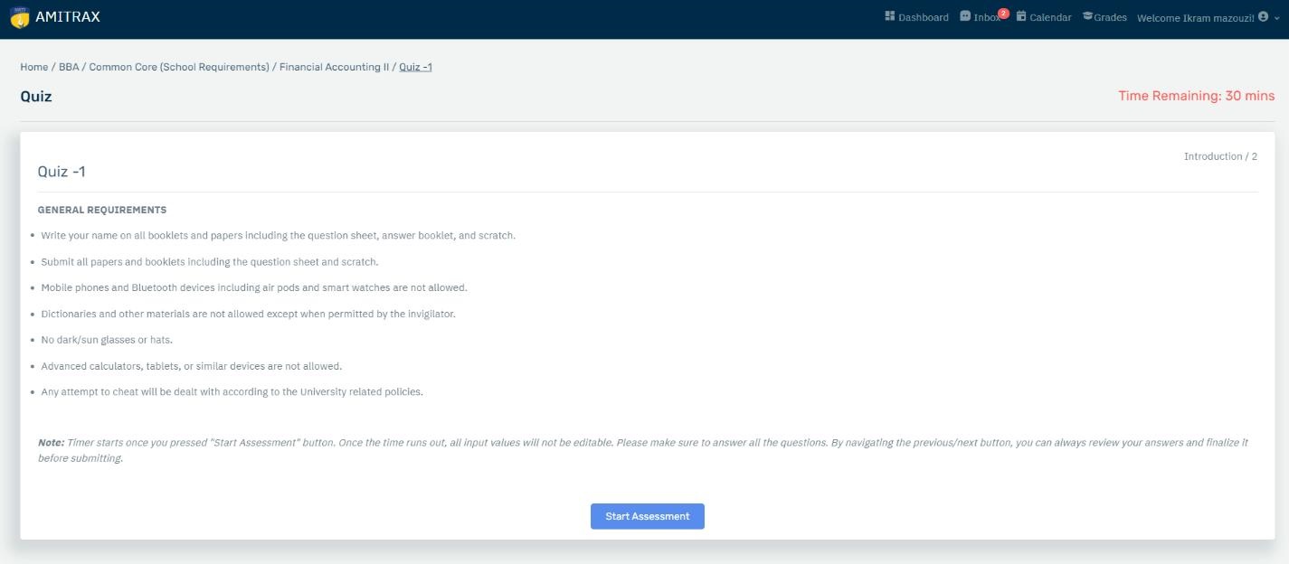
Task: Navigate to BBA breadcrumb link
Action: coord(69,67)
